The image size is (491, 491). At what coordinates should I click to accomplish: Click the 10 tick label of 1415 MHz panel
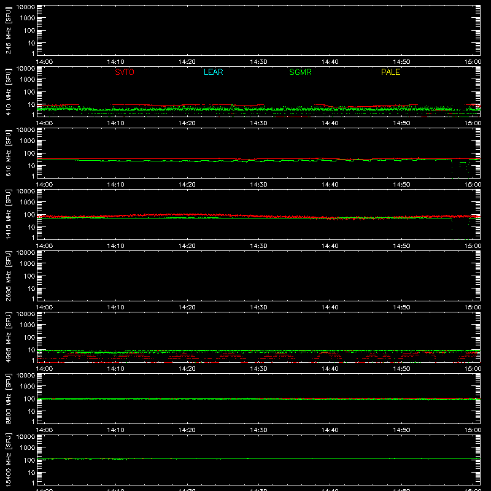click(31, 227)
